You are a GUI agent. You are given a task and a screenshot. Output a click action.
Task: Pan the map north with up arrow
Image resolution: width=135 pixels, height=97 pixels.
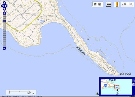pos(4,3)
